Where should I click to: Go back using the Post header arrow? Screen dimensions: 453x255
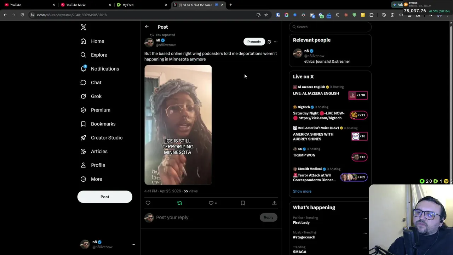(x=147, y=27)
